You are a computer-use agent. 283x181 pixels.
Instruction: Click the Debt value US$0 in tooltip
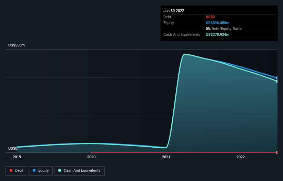coord(210,17)
